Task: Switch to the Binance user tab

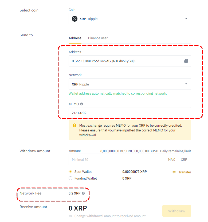Action: tap(98, 38)
